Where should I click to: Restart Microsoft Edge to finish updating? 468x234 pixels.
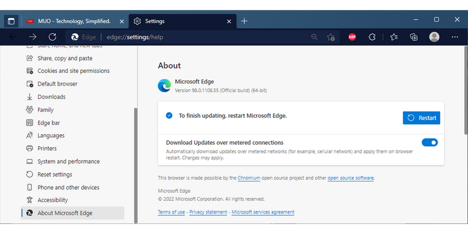click(421, 118)
